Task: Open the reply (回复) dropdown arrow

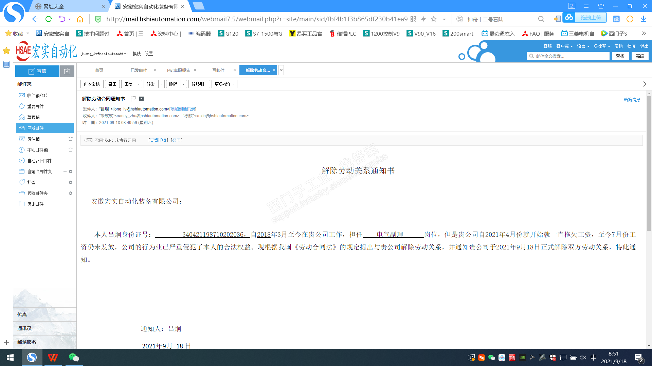Action: [139, 84]
